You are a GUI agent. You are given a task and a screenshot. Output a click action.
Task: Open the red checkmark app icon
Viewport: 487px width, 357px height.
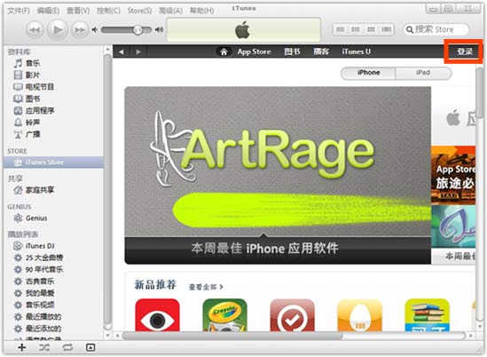pos(292,314)
